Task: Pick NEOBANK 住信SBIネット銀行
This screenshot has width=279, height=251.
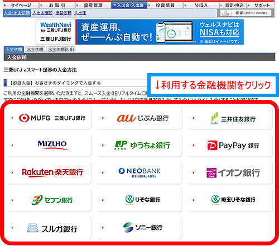Action: click(139, 172)
